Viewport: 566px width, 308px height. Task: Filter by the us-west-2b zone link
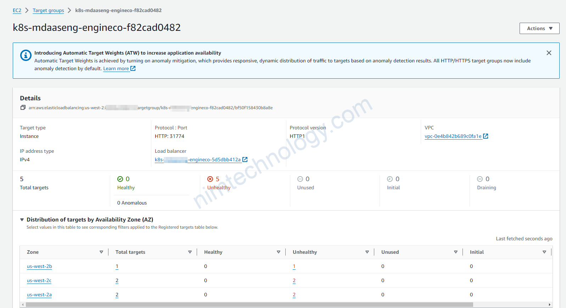[x=39, y=266]
